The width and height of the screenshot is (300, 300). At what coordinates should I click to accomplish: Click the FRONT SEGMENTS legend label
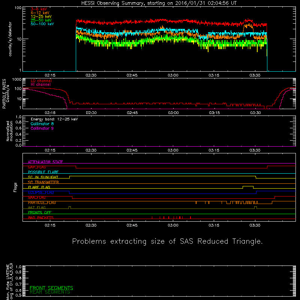coord(51,288)
